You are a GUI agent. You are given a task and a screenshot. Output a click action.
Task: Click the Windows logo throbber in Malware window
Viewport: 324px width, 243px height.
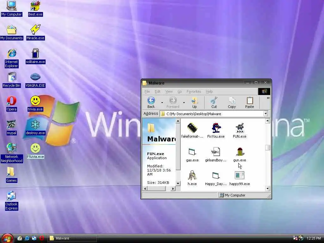point(264,91)
